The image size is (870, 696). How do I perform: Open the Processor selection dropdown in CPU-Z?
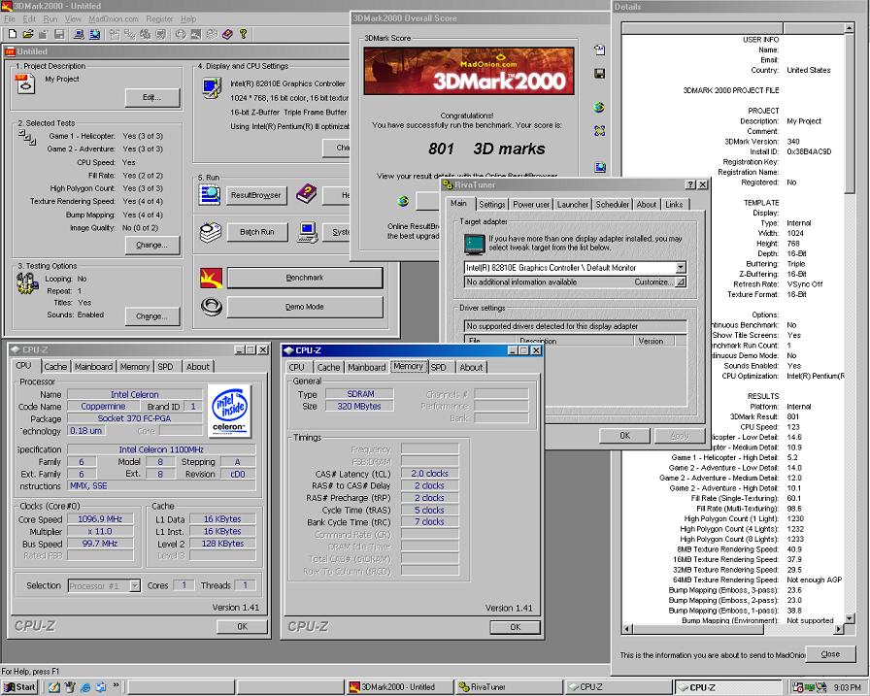[x=135, y=585]
